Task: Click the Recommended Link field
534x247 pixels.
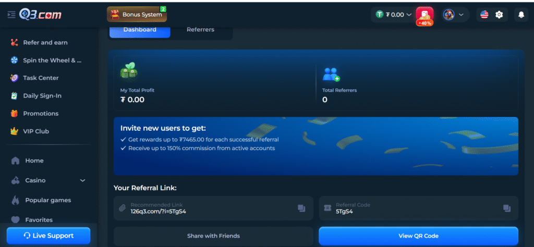Action: point(209,208)
